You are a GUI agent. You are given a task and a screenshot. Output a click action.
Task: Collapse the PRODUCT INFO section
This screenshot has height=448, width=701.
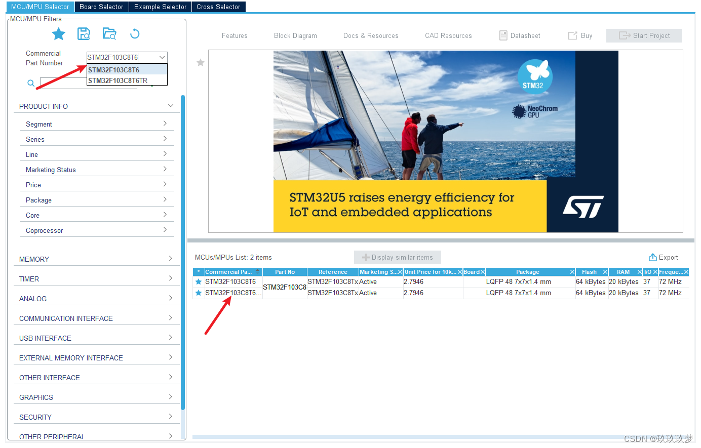tap(171, 106)
